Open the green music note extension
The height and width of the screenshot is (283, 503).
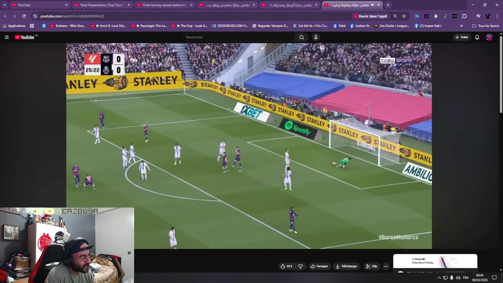[445, 16]
